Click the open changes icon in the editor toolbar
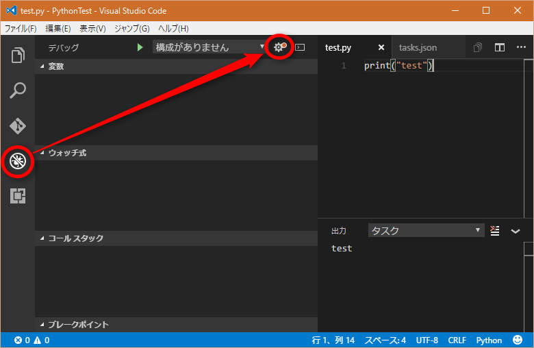The image size is (534, 348). point(478,47)
